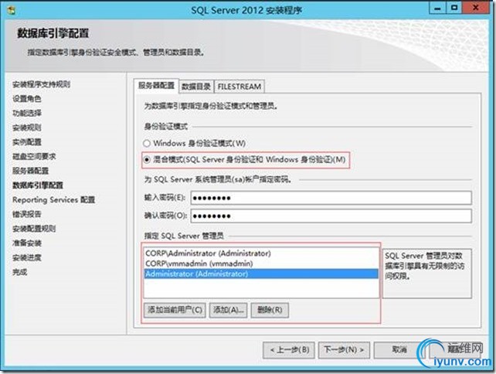This screenshot has height=374, width=496.
Task: Switch to the 服务器配置 tab
Action: click(157, 86)
